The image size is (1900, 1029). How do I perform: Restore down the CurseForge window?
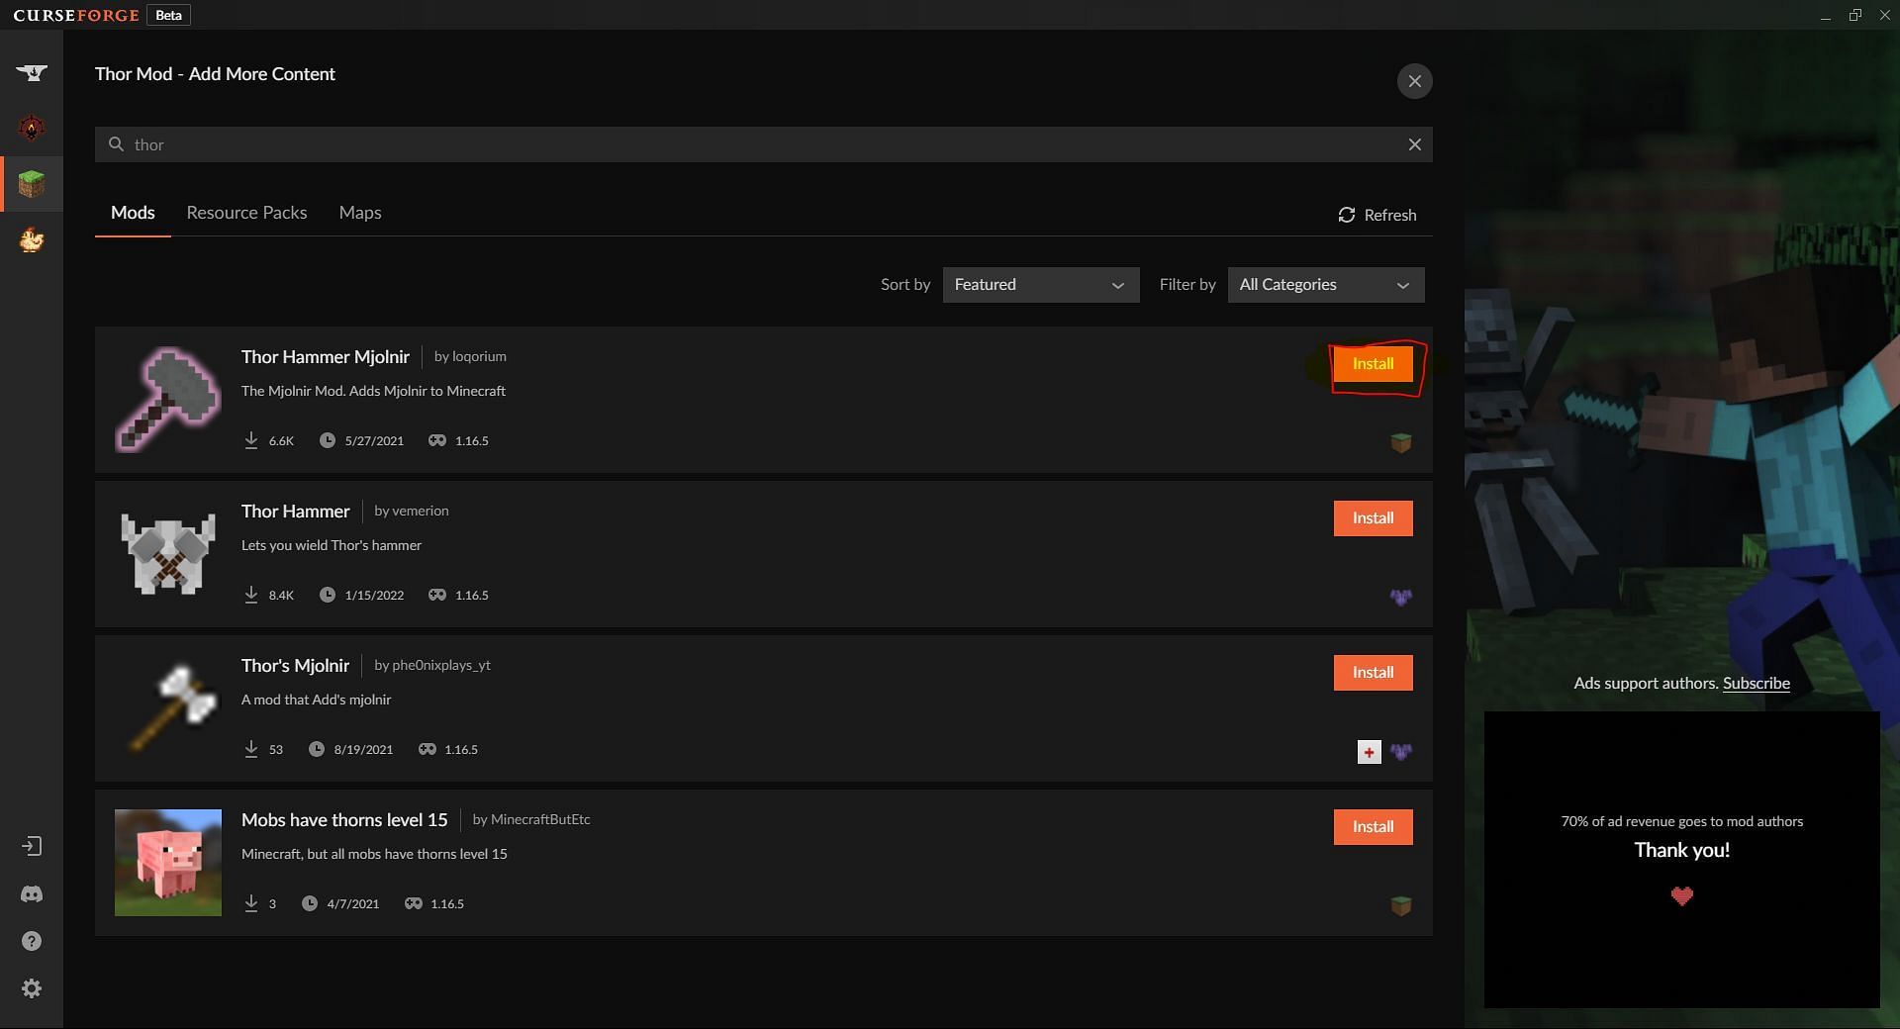pos(1855,15)
